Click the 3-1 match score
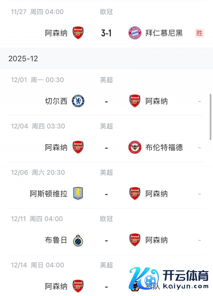213x296 pixels. click(x=106, y=33)
